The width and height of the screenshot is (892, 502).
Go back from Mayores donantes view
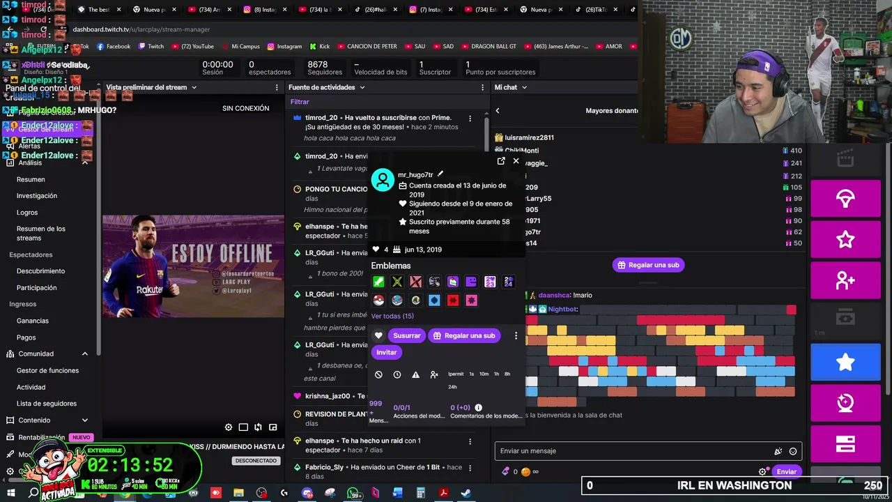tap(498, 111)
